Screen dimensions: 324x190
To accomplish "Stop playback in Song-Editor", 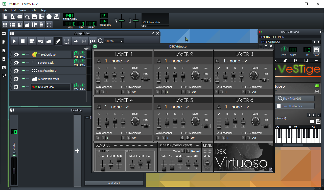I will point(23,41).
